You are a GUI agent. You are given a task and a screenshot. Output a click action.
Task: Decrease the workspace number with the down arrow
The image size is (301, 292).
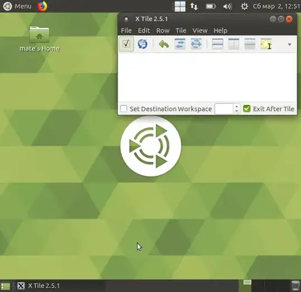tap(237, 111)
